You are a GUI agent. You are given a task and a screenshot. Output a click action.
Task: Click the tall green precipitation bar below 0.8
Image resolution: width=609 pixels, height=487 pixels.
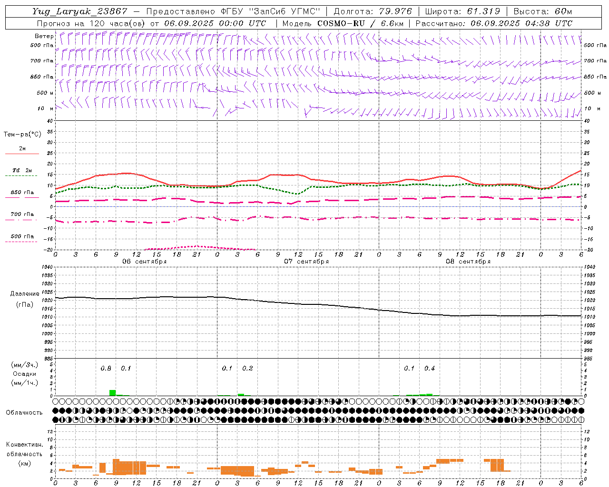[x=113, y=393]
